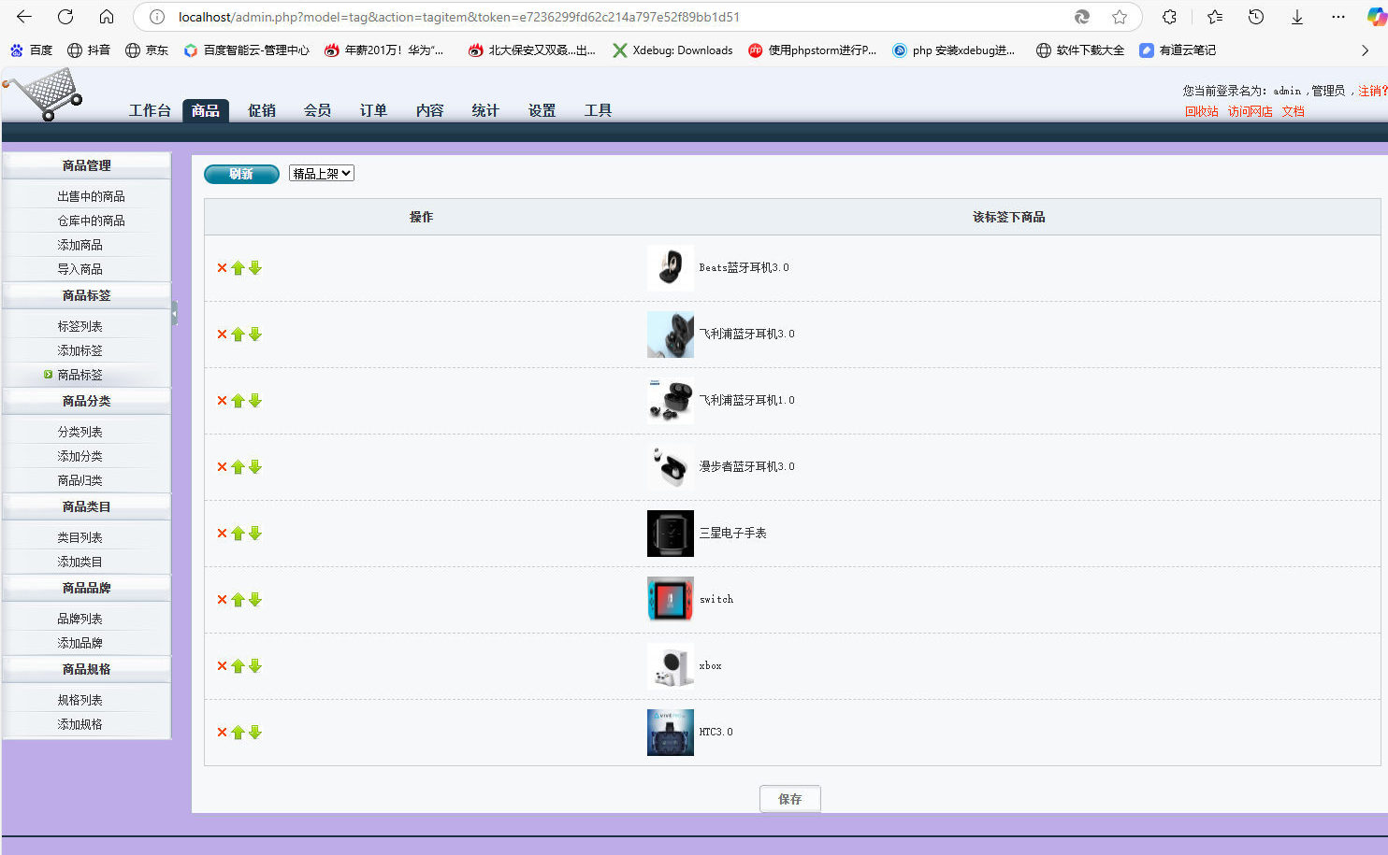This screenshot has width=1388, height=855.
Task: Switch to the 订单 tab
Action: (x=374, y=110)
